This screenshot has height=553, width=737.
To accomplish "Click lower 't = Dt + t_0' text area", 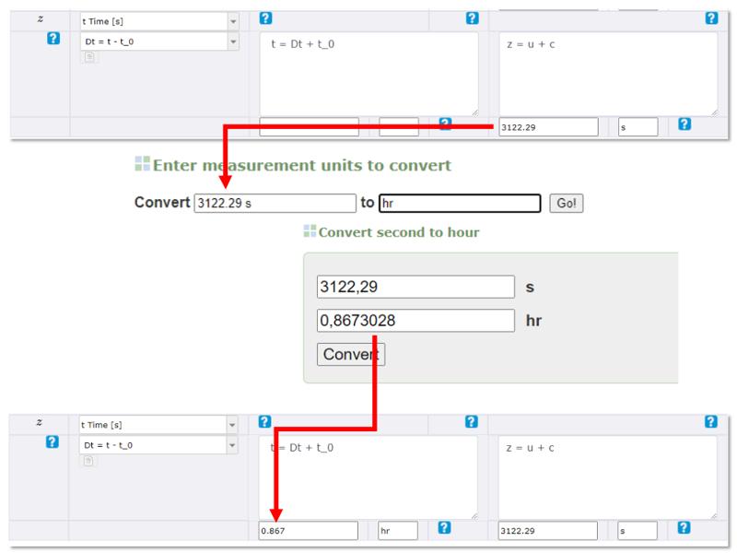I will (x=368, y=477).
